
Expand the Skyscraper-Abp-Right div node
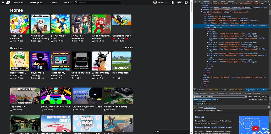tap(202, 77)
